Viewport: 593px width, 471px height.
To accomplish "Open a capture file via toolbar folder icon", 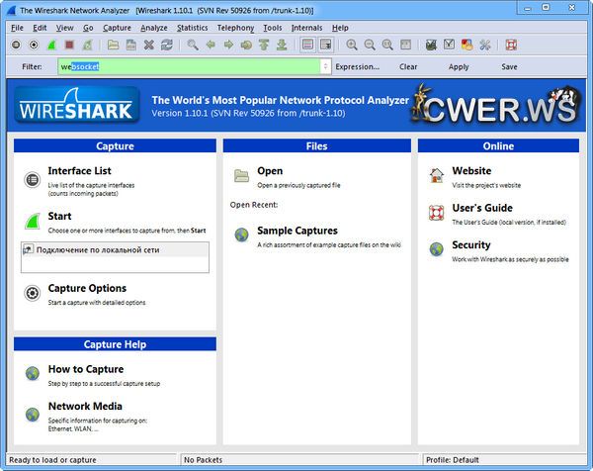I will coord(114,45).
